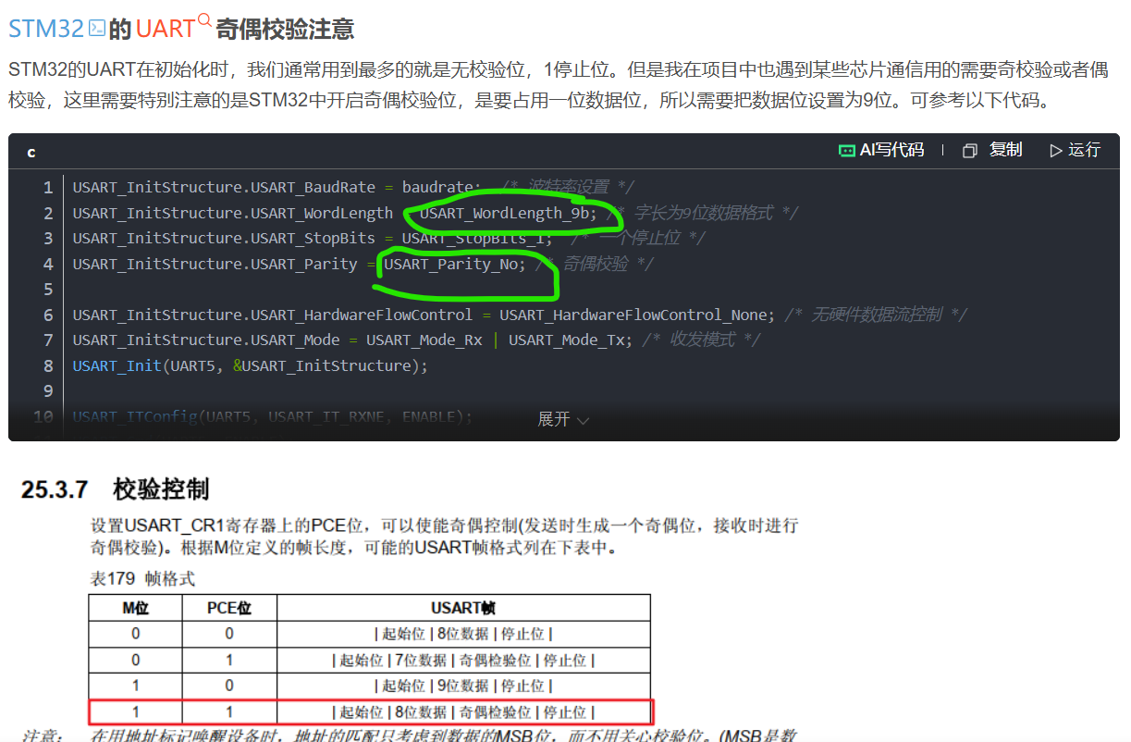
Task: Click USART_Init function call in code
Action: point(251,366)
